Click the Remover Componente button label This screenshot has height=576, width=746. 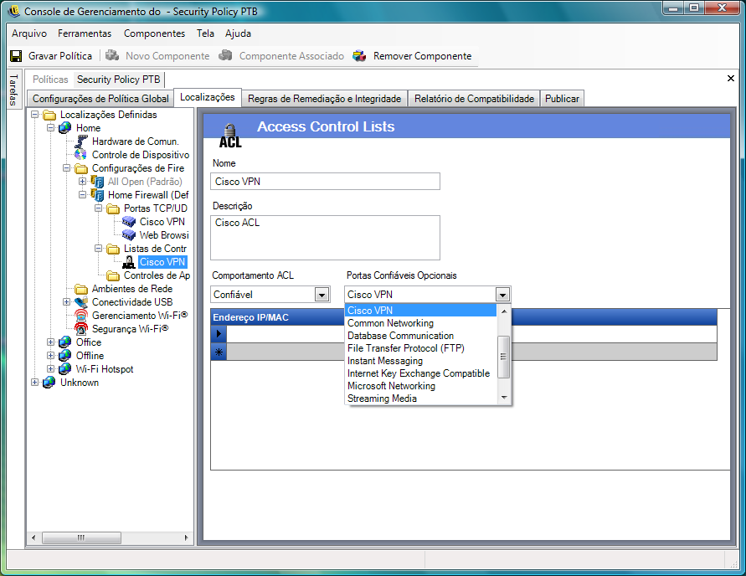click(x=423, y=56)
